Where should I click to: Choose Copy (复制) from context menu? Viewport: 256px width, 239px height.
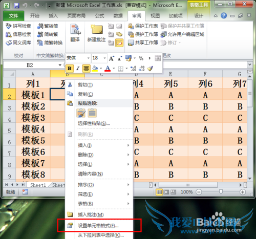point(99,94)
